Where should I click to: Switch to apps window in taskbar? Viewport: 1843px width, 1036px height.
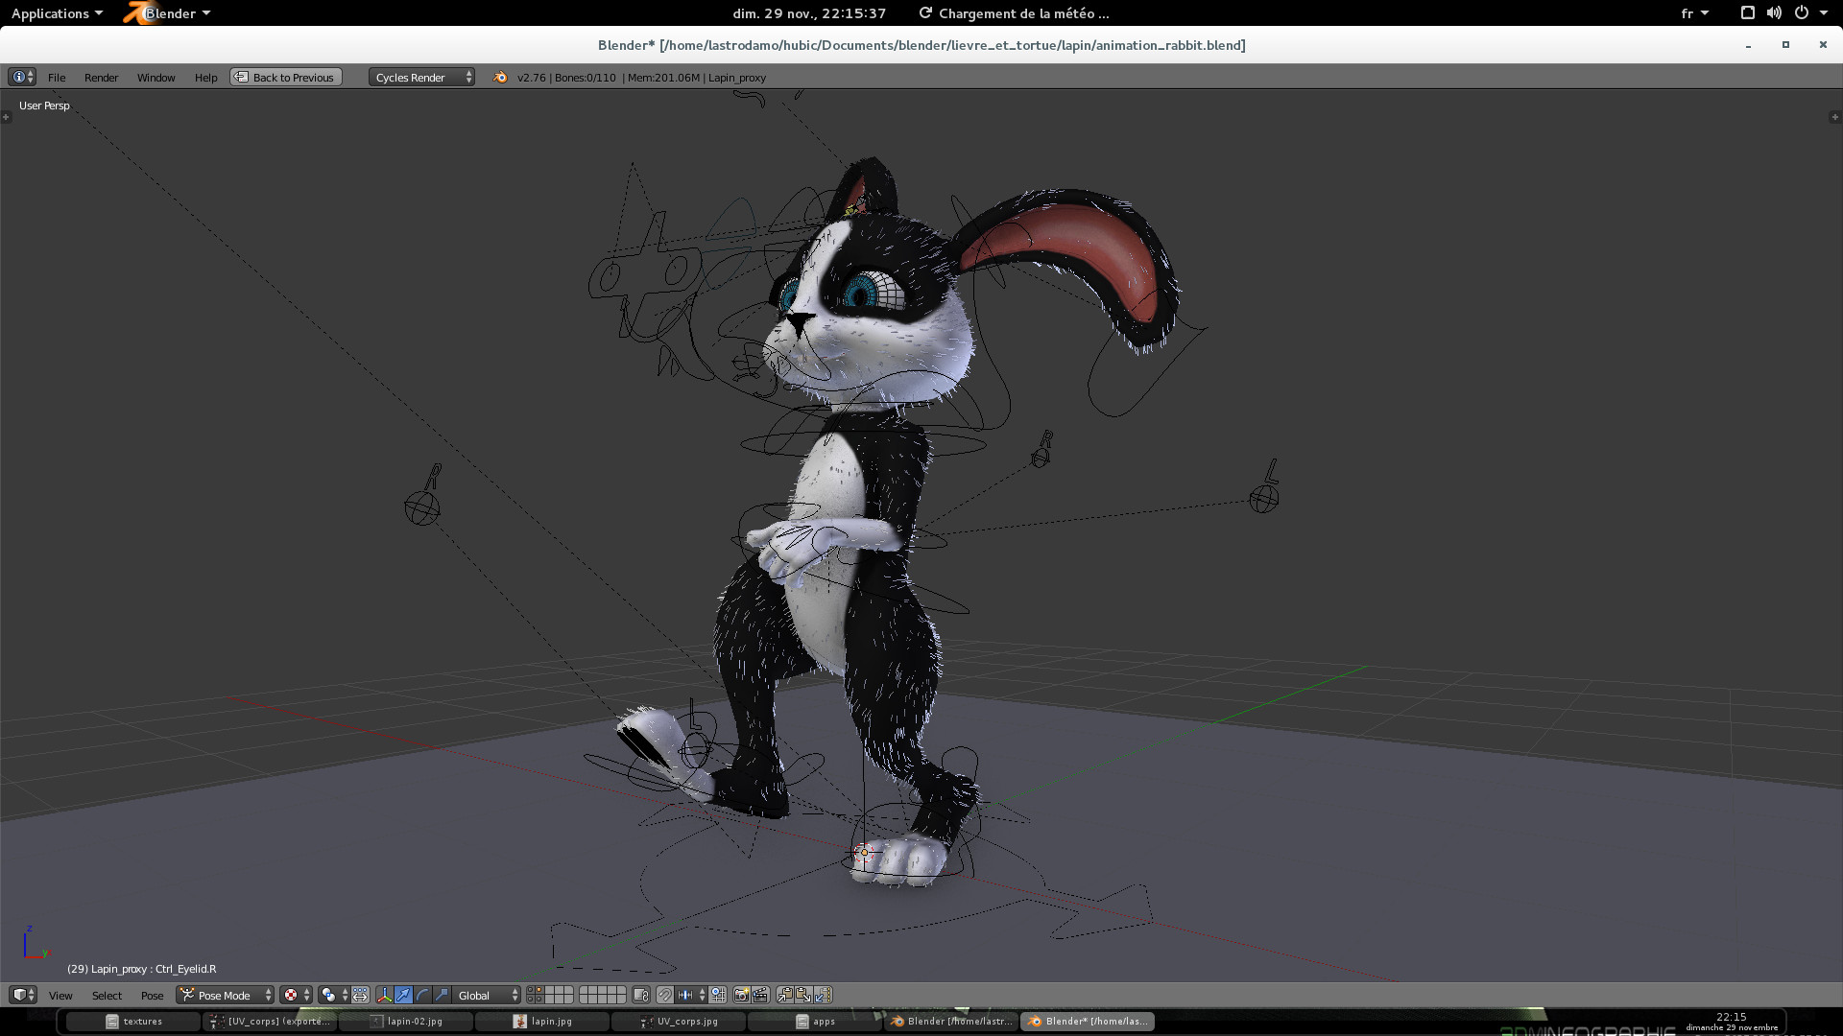pos(815,1022)
